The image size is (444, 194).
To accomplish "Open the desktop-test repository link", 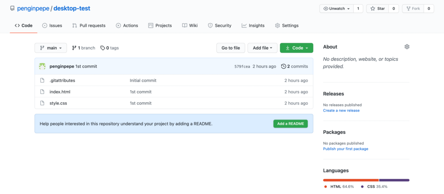I will 72,9.
